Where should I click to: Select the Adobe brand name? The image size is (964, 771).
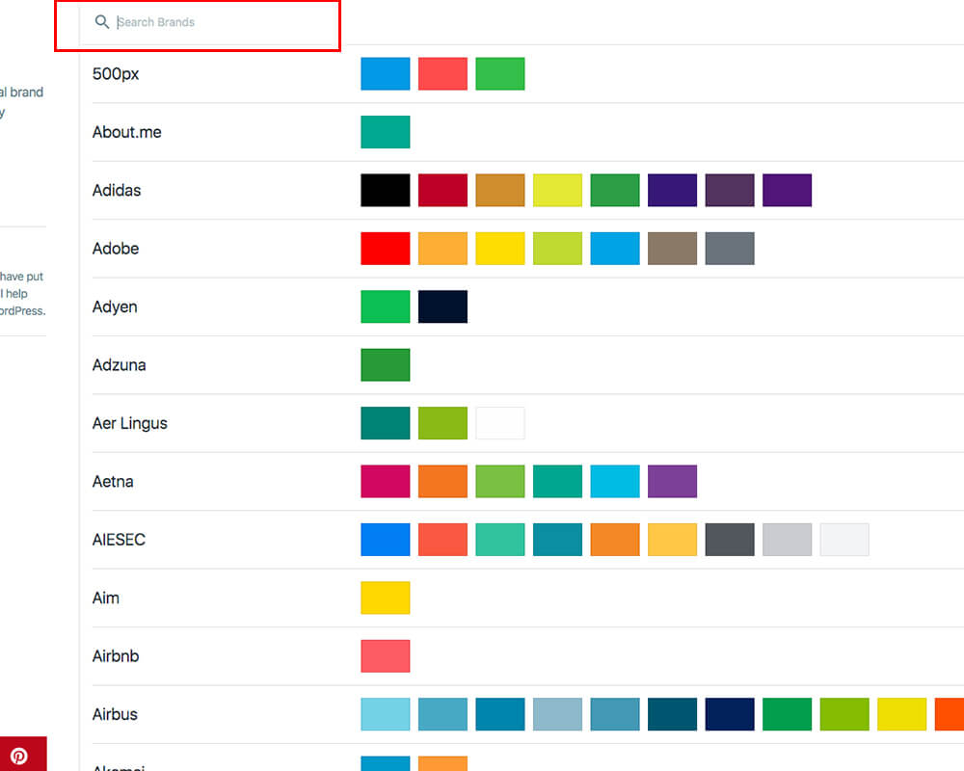[x=116, y=249]
